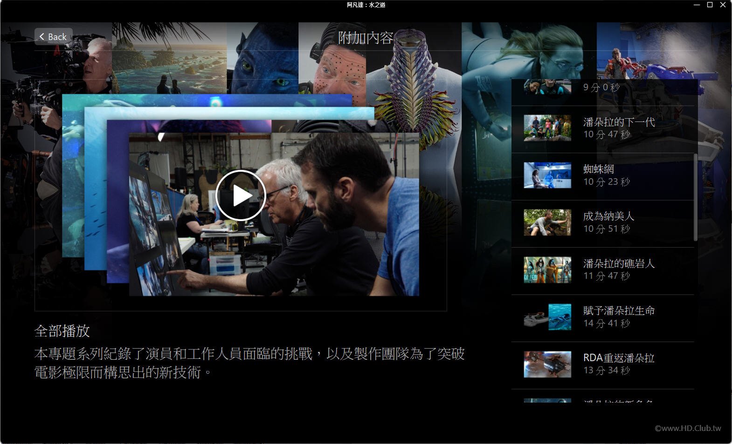Click the 11 分 47 秒 duration
732x444 pixels.
pos(607,276)
